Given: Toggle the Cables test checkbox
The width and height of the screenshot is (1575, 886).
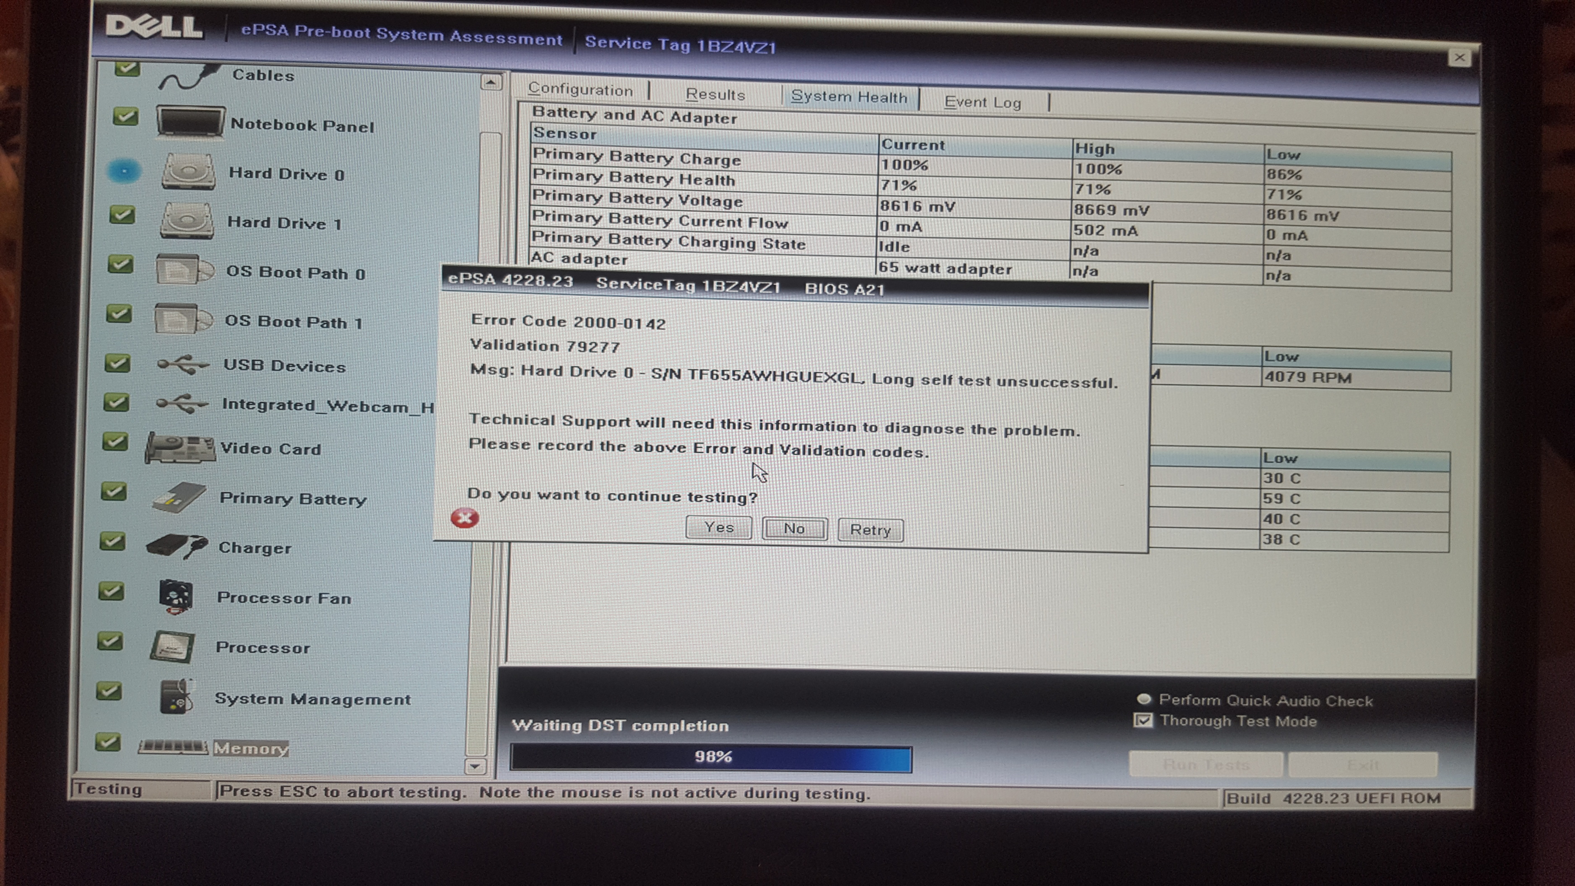Looking at the screenshot, I should pyautogui.click(x=127, y=68).
